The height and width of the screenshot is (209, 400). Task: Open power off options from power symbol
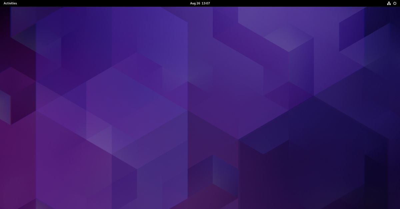click(x=395, y=3)
